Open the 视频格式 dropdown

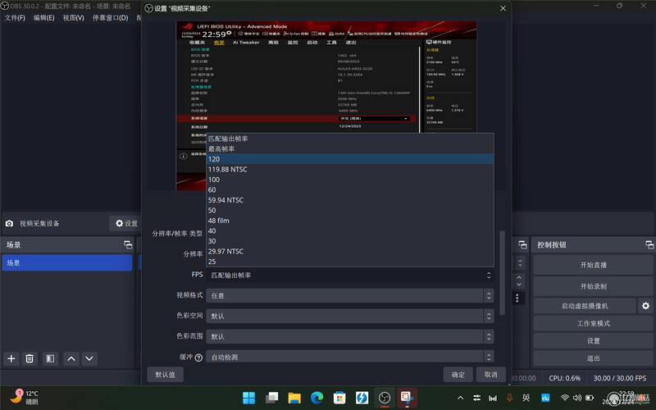tap(350, 296)
